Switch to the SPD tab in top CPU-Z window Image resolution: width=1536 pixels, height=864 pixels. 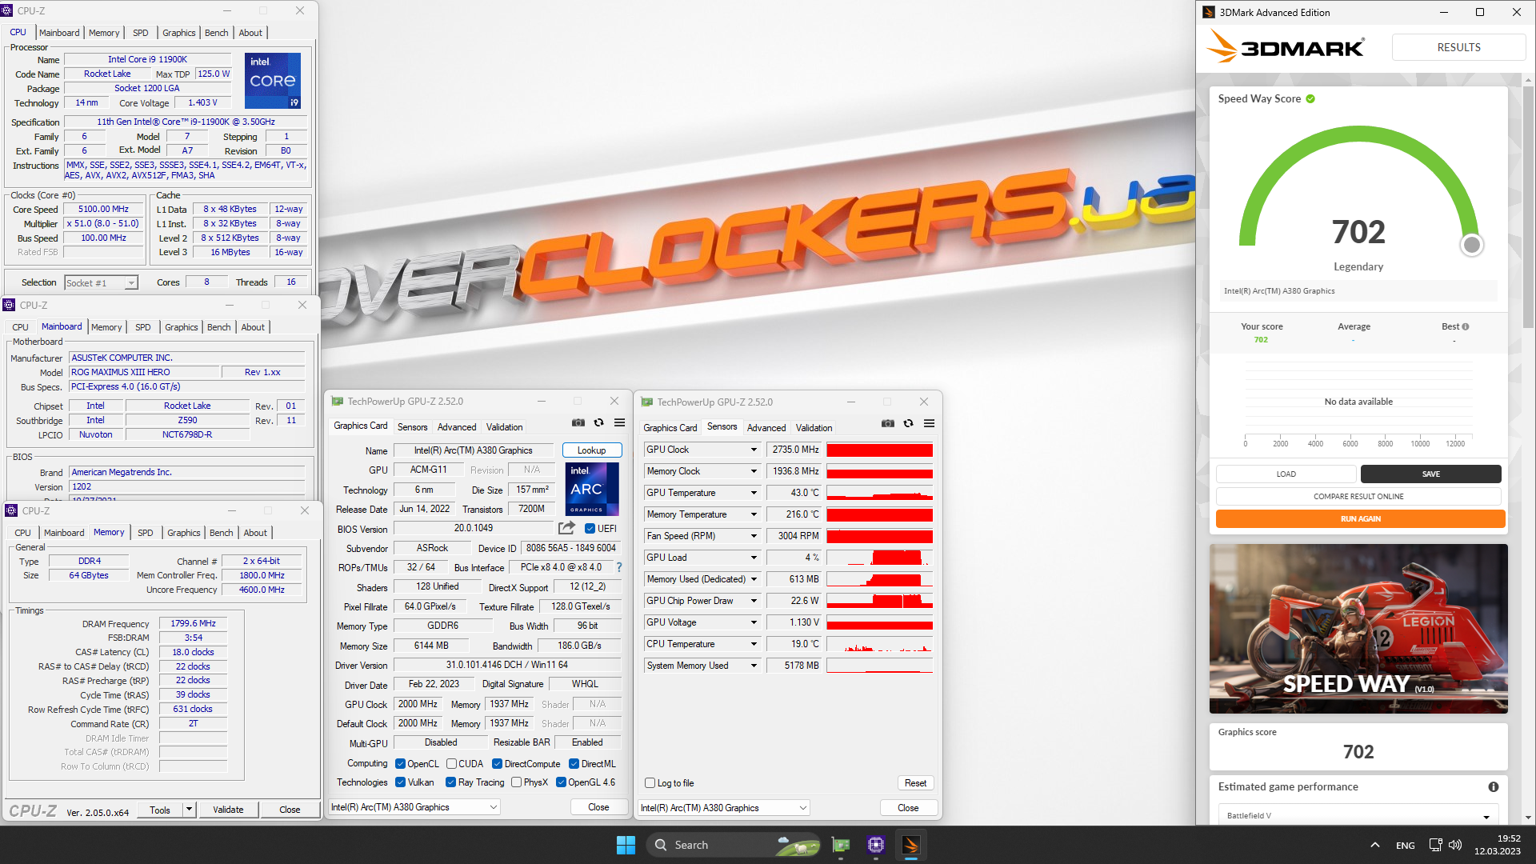[141, 33]
